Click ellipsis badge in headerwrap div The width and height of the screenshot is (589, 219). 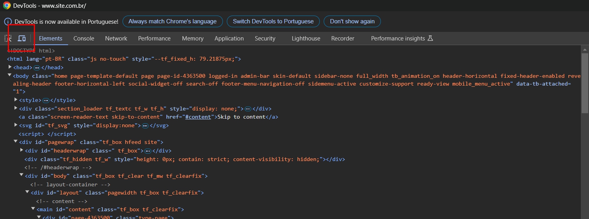click(x=148, y=151)
